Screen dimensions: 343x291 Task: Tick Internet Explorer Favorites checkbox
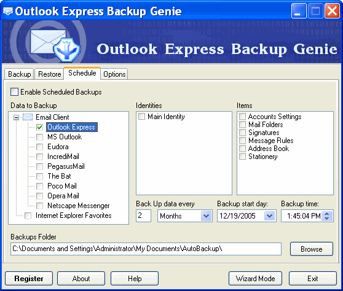pos(28,215)
